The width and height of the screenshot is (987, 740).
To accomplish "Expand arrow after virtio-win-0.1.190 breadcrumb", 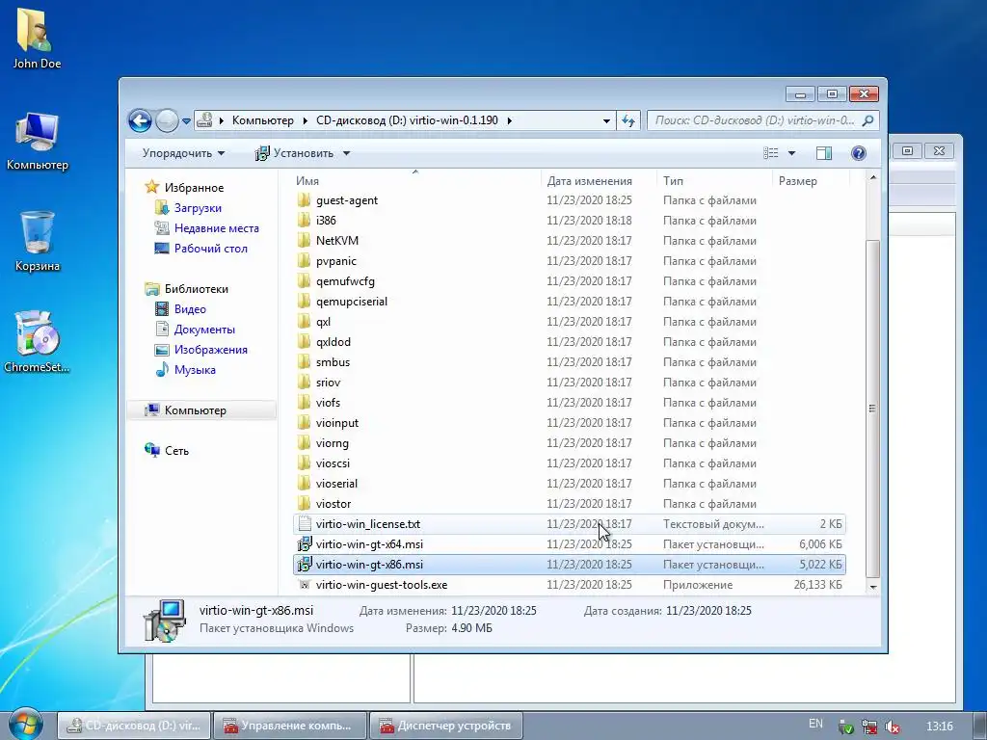I will click(509, 120).
